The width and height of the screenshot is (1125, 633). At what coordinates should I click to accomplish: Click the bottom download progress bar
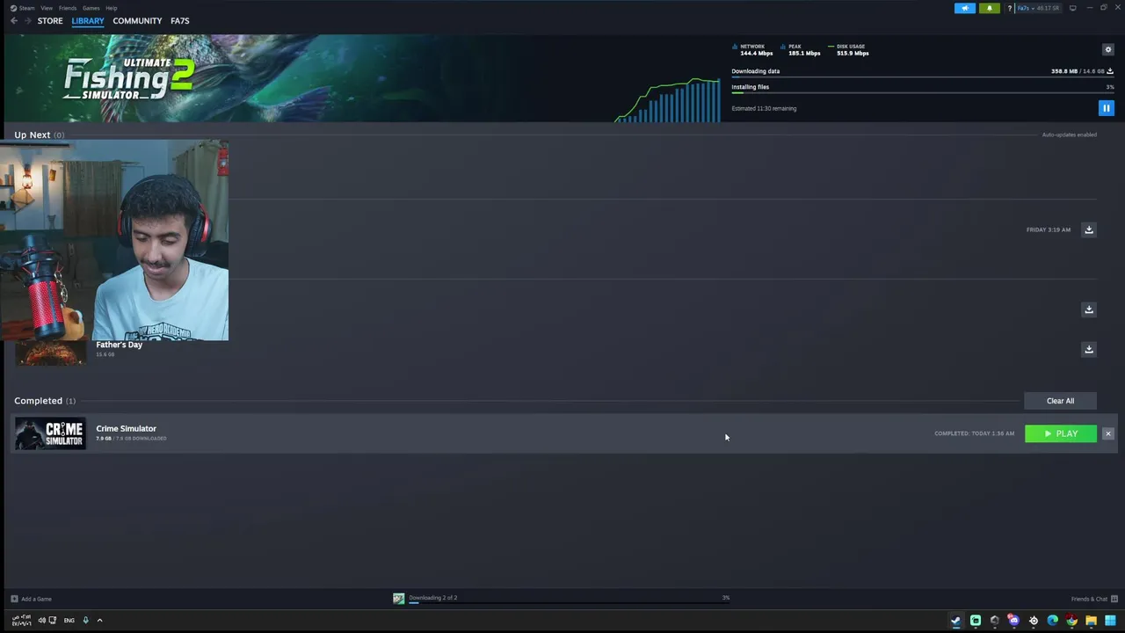click(570, 603)
